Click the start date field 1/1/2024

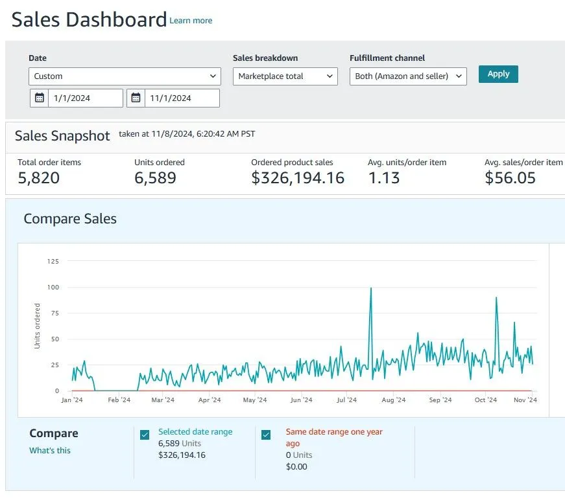84,98
